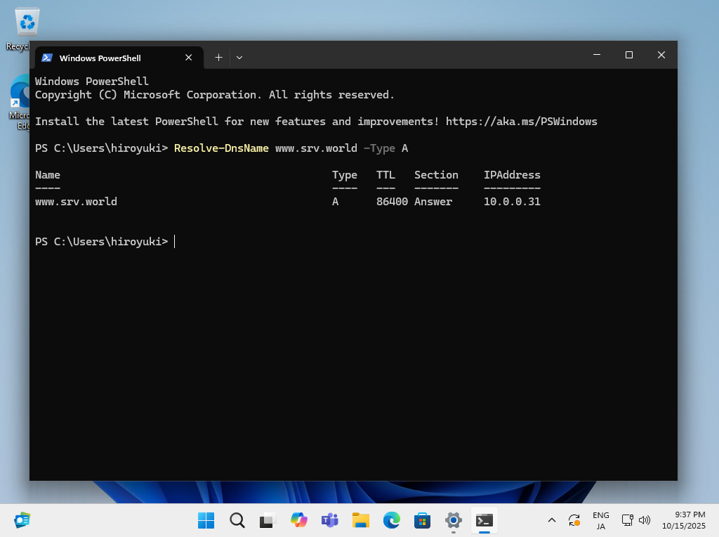Viewport: 719px width, 537px height.
Task: Open Microsoft Store from the taskbar
Action: click(422, 520)
